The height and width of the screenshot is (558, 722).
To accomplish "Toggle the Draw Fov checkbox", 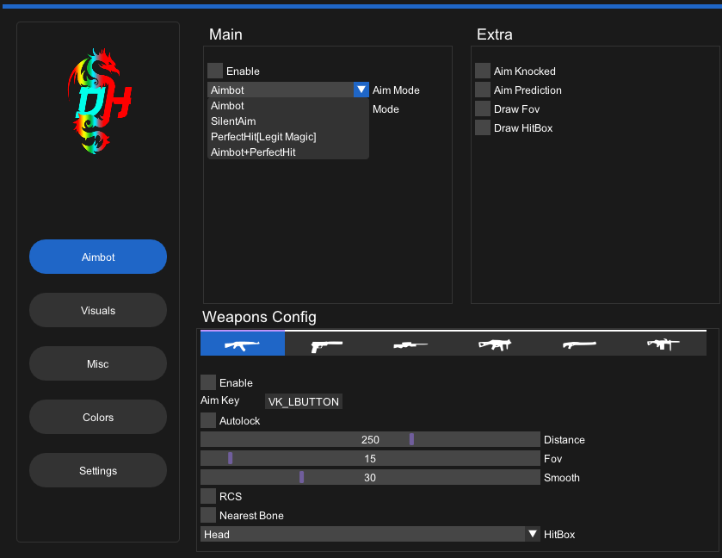I will (x=483, y=108).
